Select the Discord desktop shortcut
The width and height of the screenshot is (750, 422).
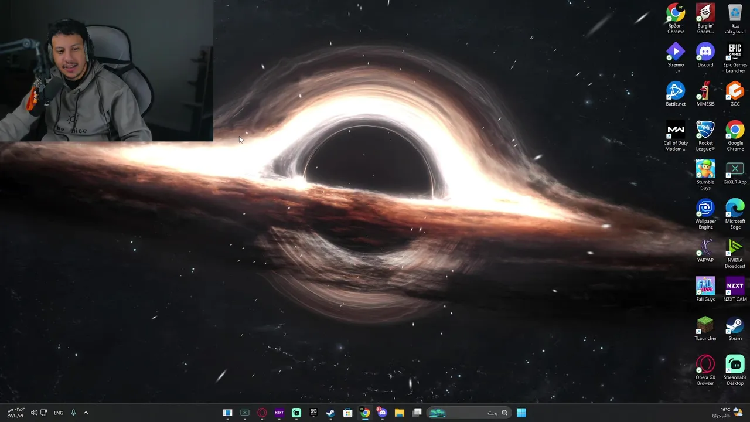[x=705, y=55]
